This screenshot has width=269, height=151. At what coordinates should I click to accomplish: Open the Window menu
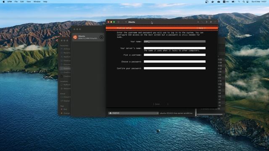(x=37, y=2)
